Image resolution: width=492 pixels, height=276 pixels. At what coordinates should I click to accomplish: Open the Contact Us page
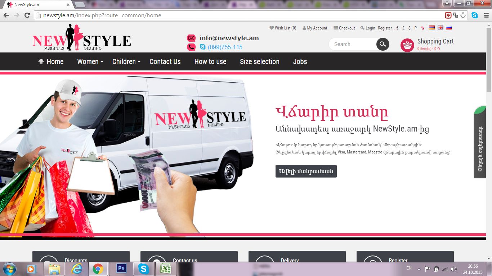(165, 61)
